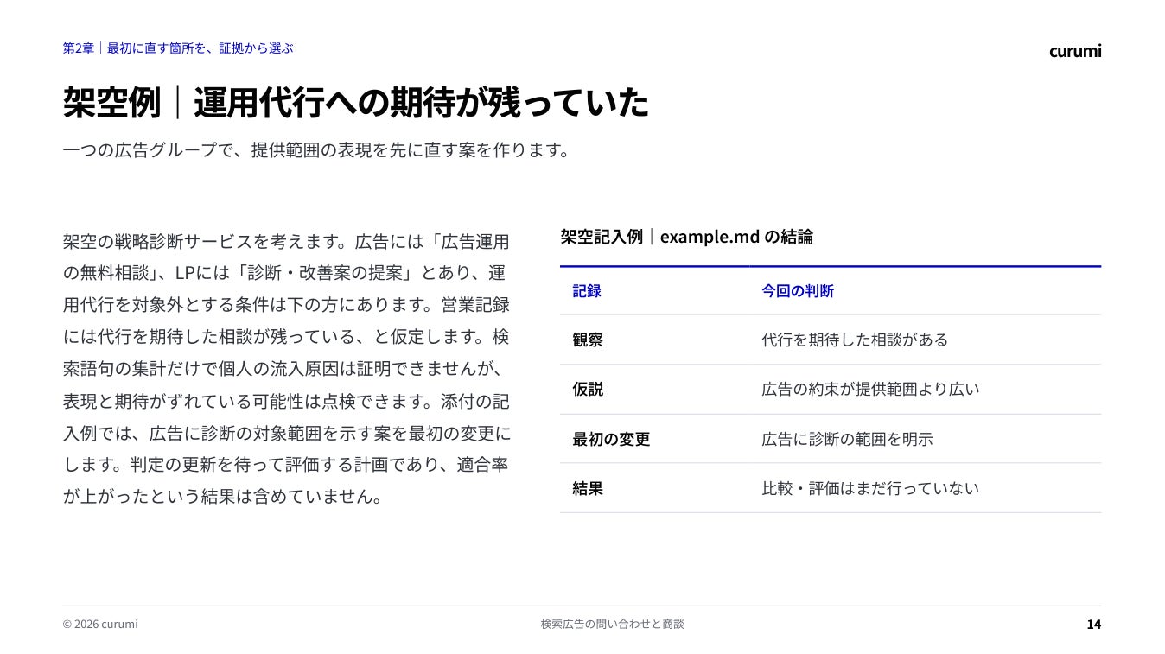The width and height of the screenshot is (1165, 654).
Task: Click the body paragraph starting 架空の戦略診断サービス
Action: (x=287, y=369)
